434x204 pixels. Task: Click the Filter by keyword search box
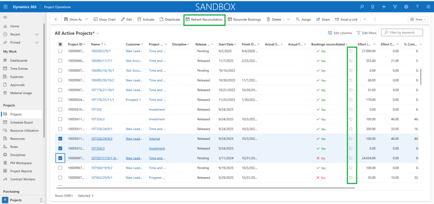[x=402, y=33]
